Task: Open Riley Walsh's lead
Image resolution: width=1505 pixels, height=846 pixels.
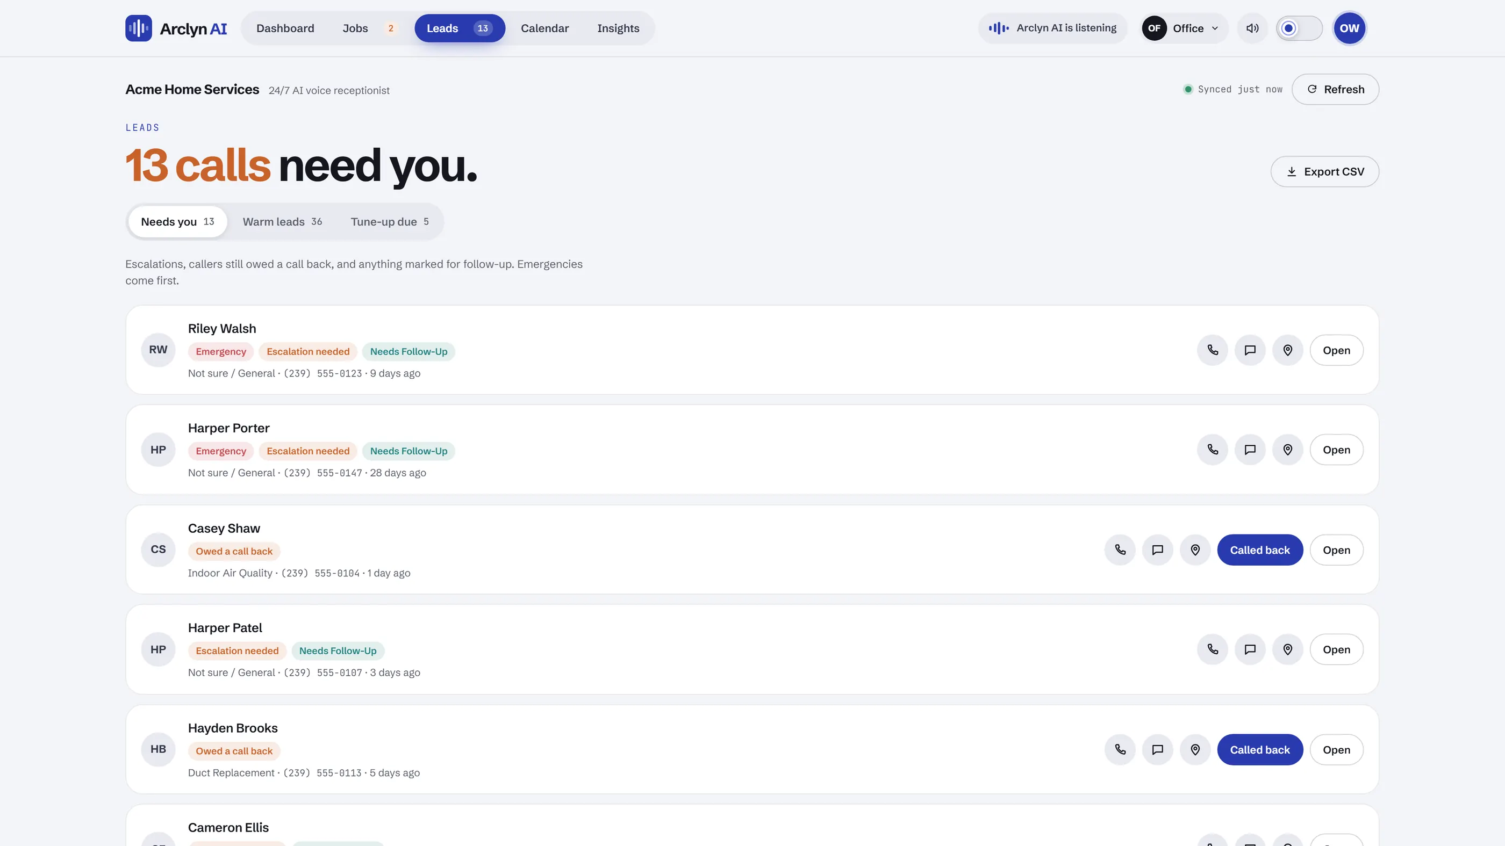Action: (x=1336, y=350)
